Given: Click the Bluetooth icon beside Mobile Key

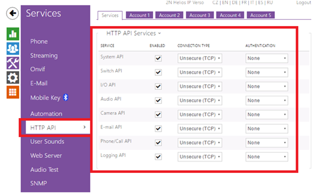Looking at the screenshot, I should point(66,98).
